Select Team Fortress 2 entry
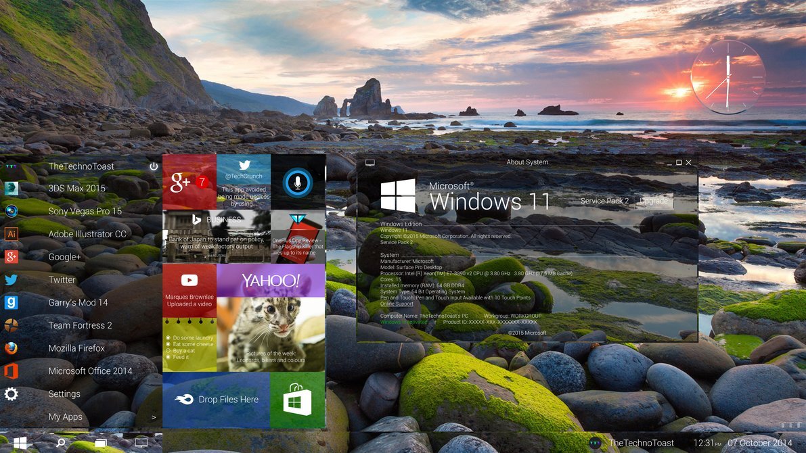Screen dimensions: 806x453 tap(81, 325)
